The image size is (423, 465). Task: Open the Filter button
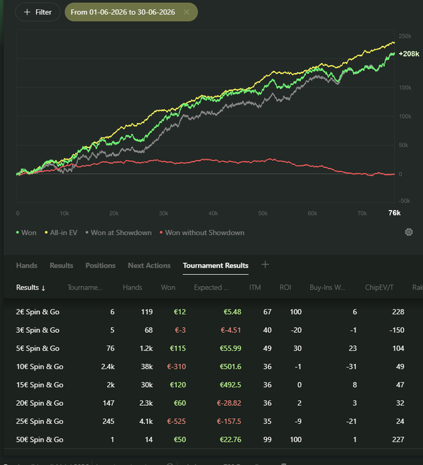(38, 12)
